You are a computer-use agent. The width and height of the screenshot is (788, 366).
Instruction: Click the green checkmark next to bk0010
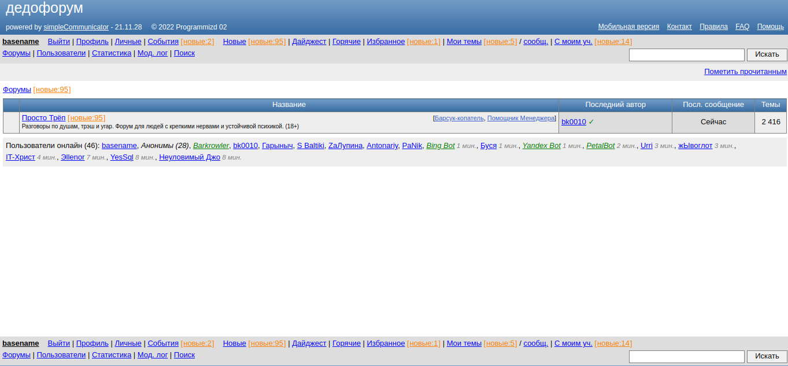(x=591, y=122)
